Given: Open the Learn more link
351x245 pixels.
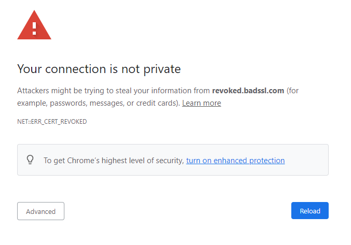Looking at the screenshot, I should [x=201, y=103].
